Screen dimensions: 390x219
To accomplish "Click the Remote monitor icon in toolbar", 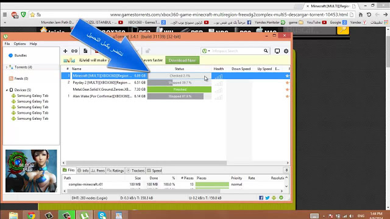I will 277,51.
